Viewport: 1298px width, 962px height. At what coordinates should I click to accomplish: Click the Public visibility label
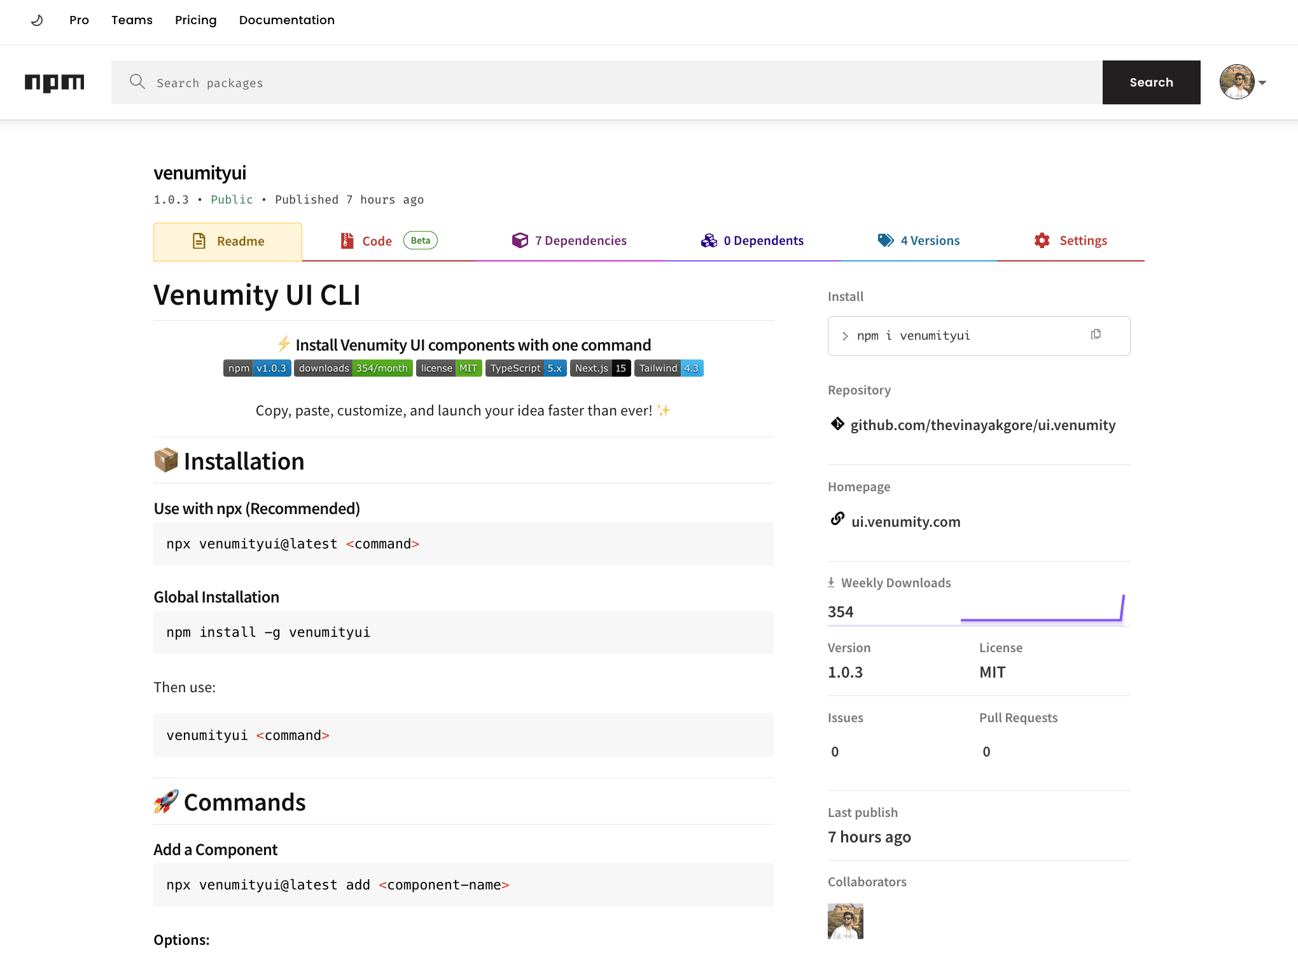[232, 200]
